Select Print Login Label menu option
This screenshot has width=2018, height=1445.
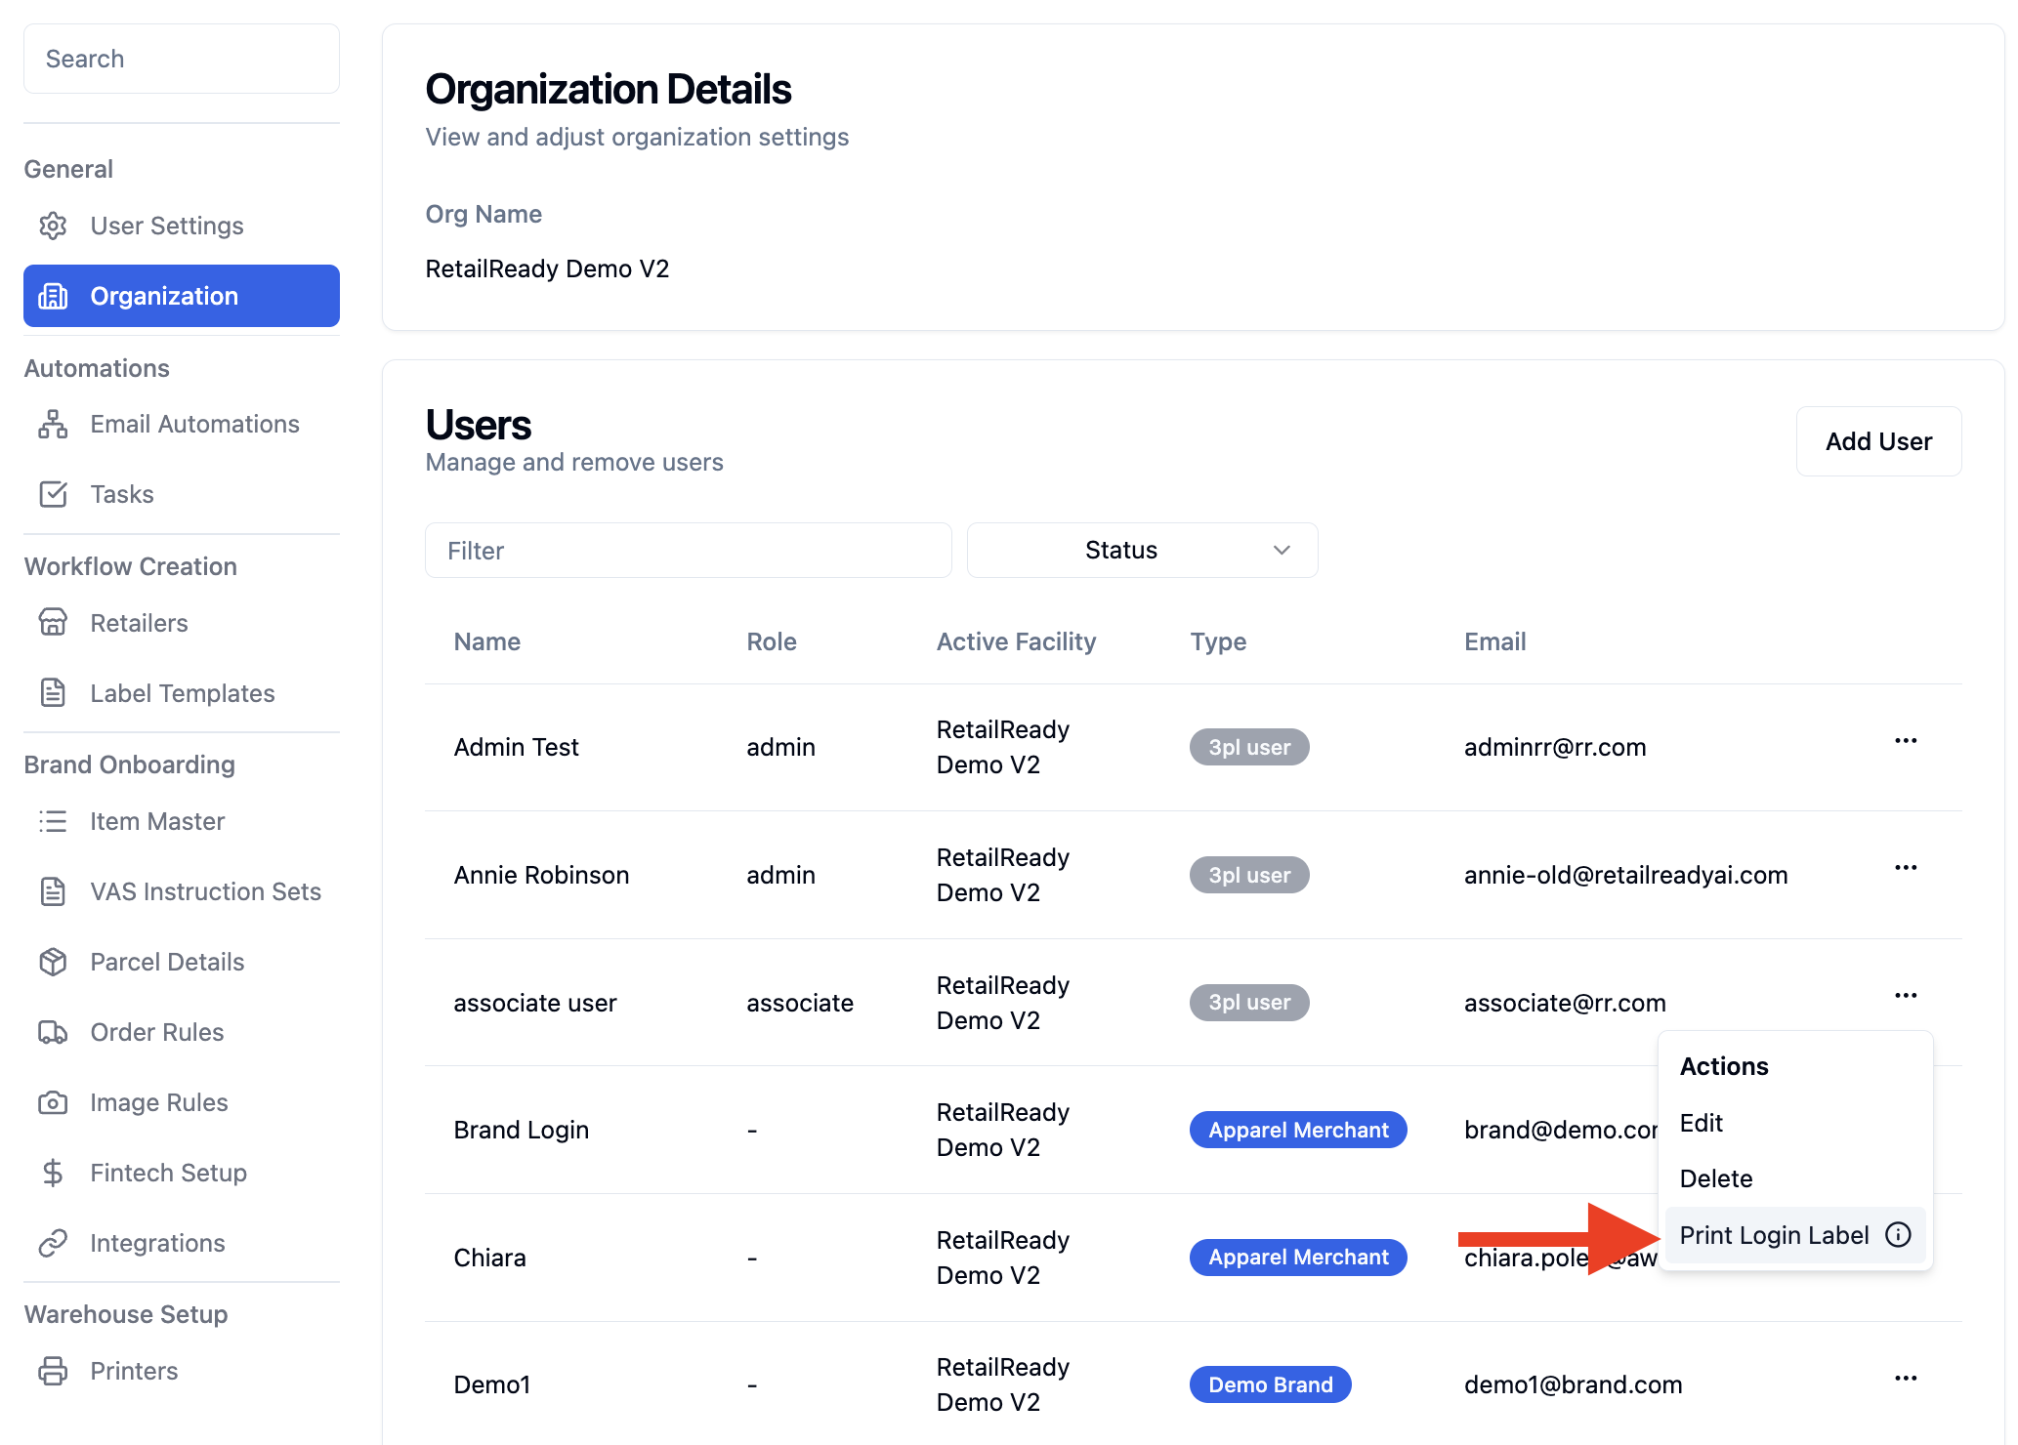tap(1795, 1235)
